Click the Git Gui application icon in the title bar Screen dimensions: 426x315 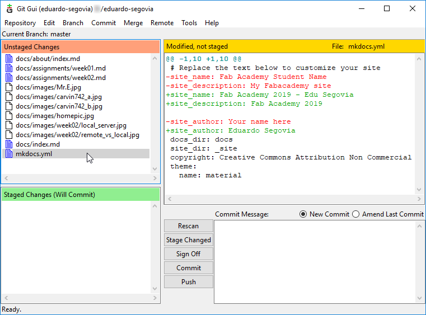tap(10, 9)
